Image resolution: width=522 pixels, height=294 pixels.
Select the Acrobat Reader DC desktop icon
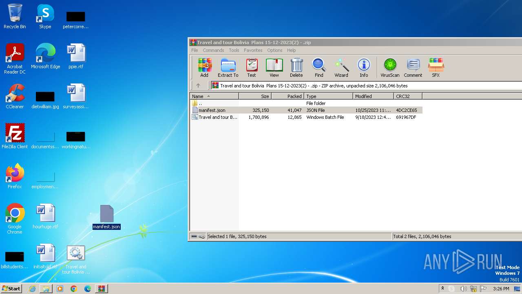click(15, 59)
